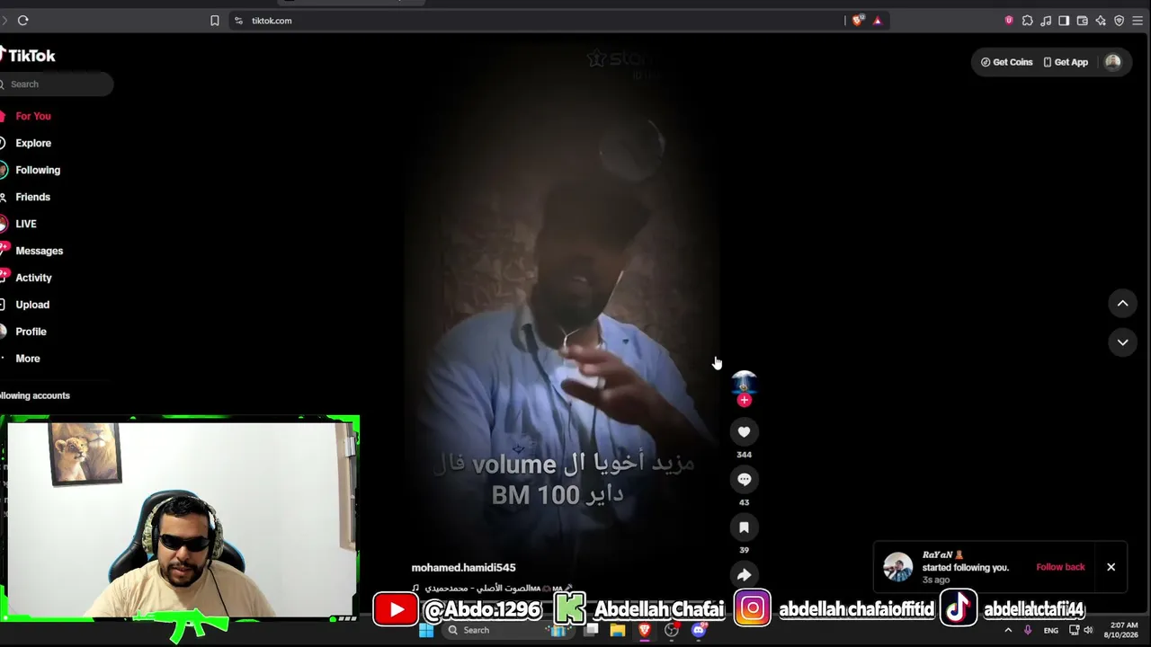
Task: Click Get App button
Action: 1066,62
